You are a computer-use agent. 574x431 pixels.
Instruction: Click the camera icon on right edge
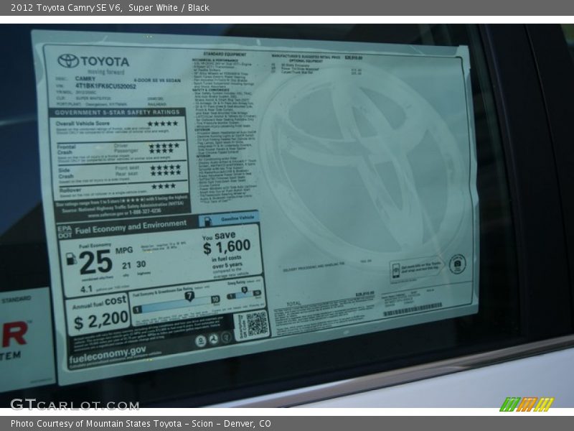457,265
